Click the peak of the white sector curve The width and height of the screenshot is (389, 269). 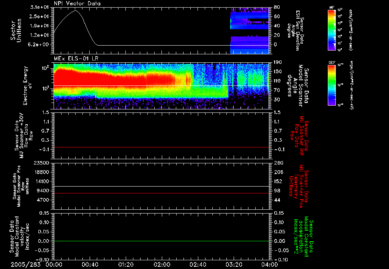point(76,10)
